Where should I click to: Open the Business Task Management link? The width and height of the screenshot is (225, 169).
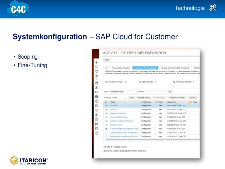[124, 137]
